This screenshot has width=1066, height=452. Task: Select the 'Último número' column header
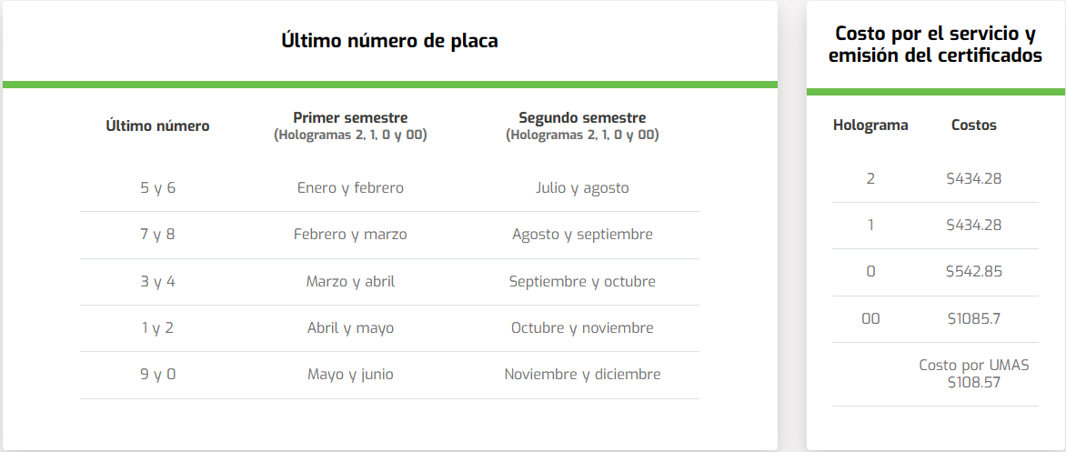tap(157, 126)
